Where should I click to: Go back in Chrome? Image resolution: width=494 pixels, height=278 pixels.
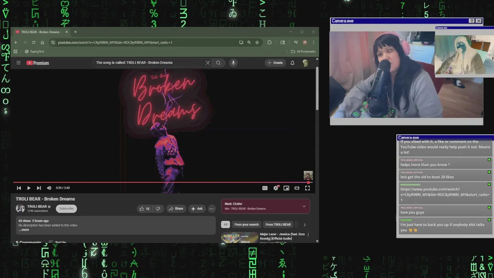click(16, 42)
